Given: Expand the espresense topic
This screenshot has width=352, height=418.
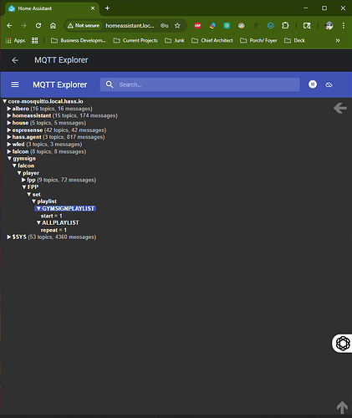Looking at the screenshot, I should [x=9, y=130].
